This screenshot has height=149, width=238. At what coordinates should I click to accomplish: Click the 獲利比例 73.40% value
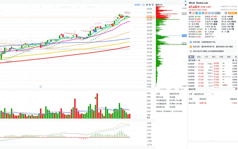tap(172, 97)
